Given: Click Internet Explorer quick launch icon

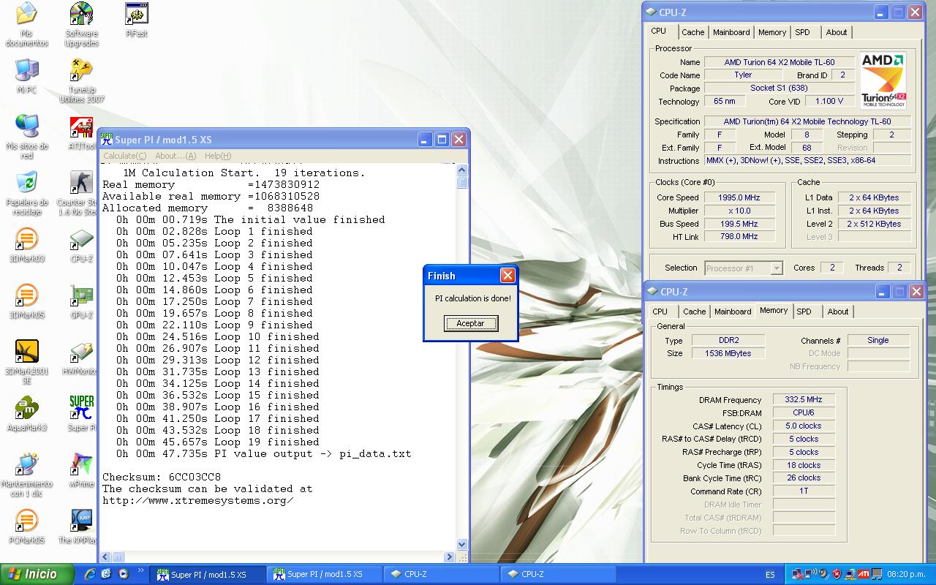Looking at the screenshot, I should click(90, 574).
